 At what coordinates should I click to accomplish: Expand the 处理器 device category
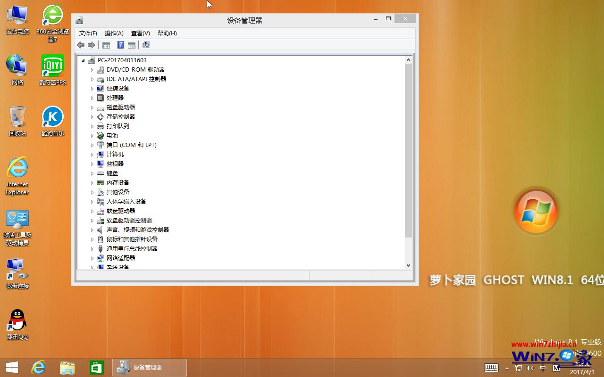click(92, 98)
